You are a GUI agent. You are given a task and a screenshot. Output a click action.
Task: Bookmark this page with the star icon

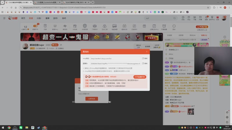click(208, 8)
